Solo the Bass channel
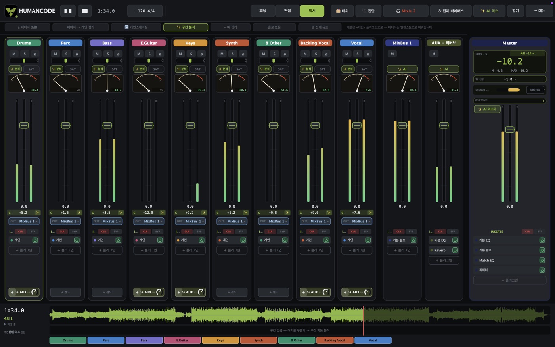 point(108,54)
